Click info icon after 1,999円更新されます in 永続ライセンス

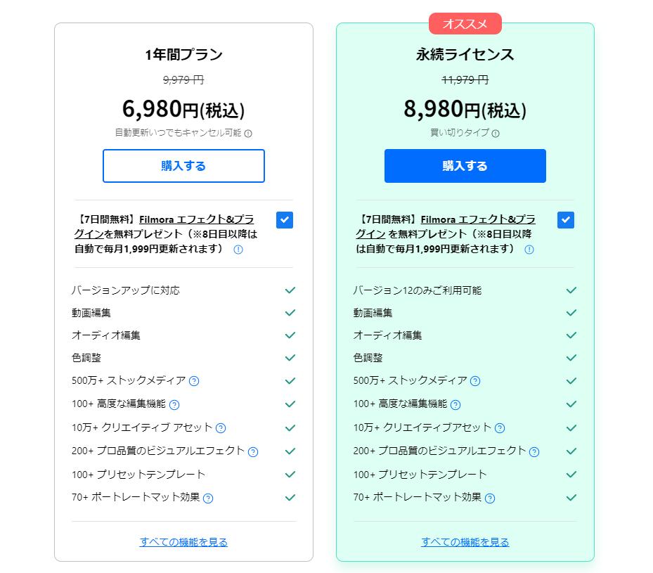(529, 250)
